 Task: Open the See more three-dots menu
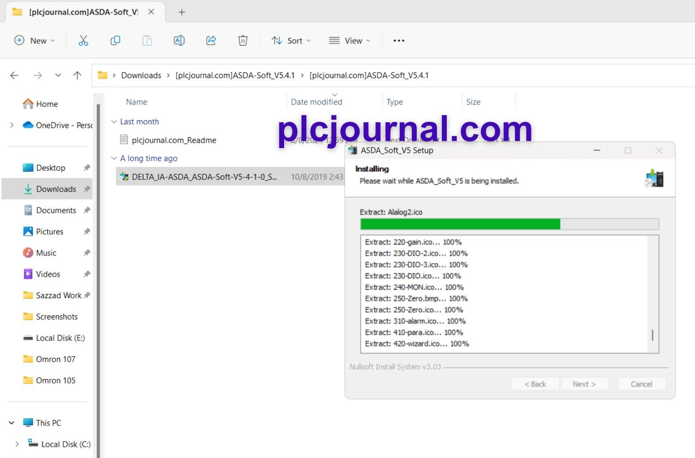pos(399,41)
